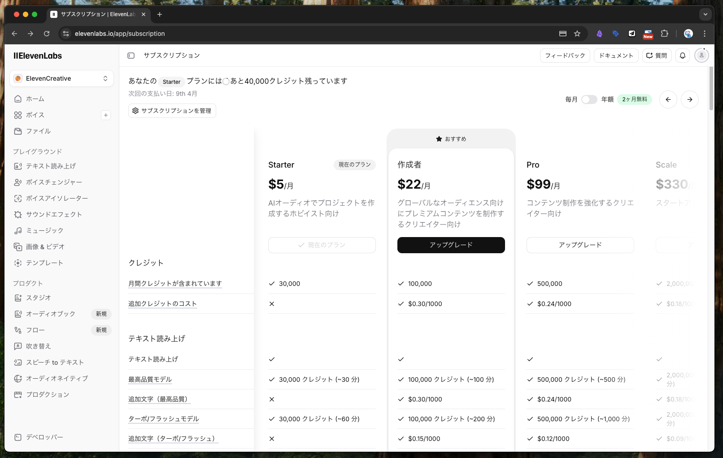Screen dimensions: 723x458
Task: Open the ドキュメント button in header
Action: tap(616, 56)
